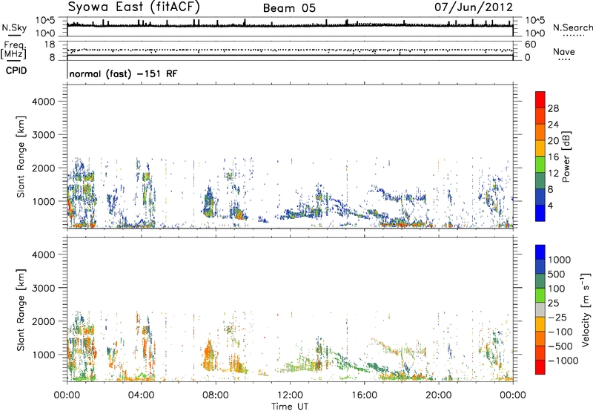Click '4000' on the power panel axis
The width and height of the screenshot is (593, 411).
coord(44,102)
